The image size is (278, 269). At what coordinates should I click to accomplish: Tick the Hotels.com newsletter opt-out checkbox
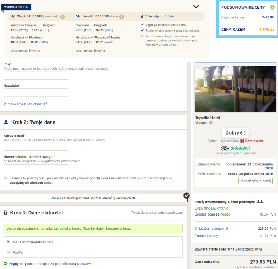(5, 178)
